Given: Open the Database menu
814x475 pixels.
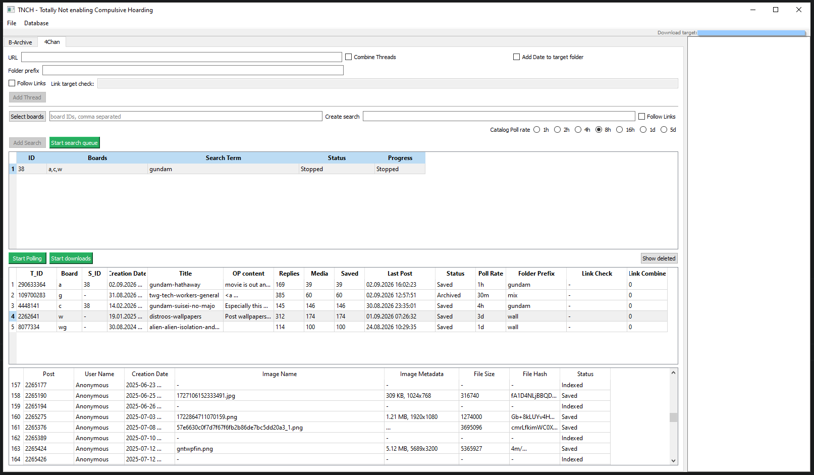Looking at the screenshot, I should 36,23.
